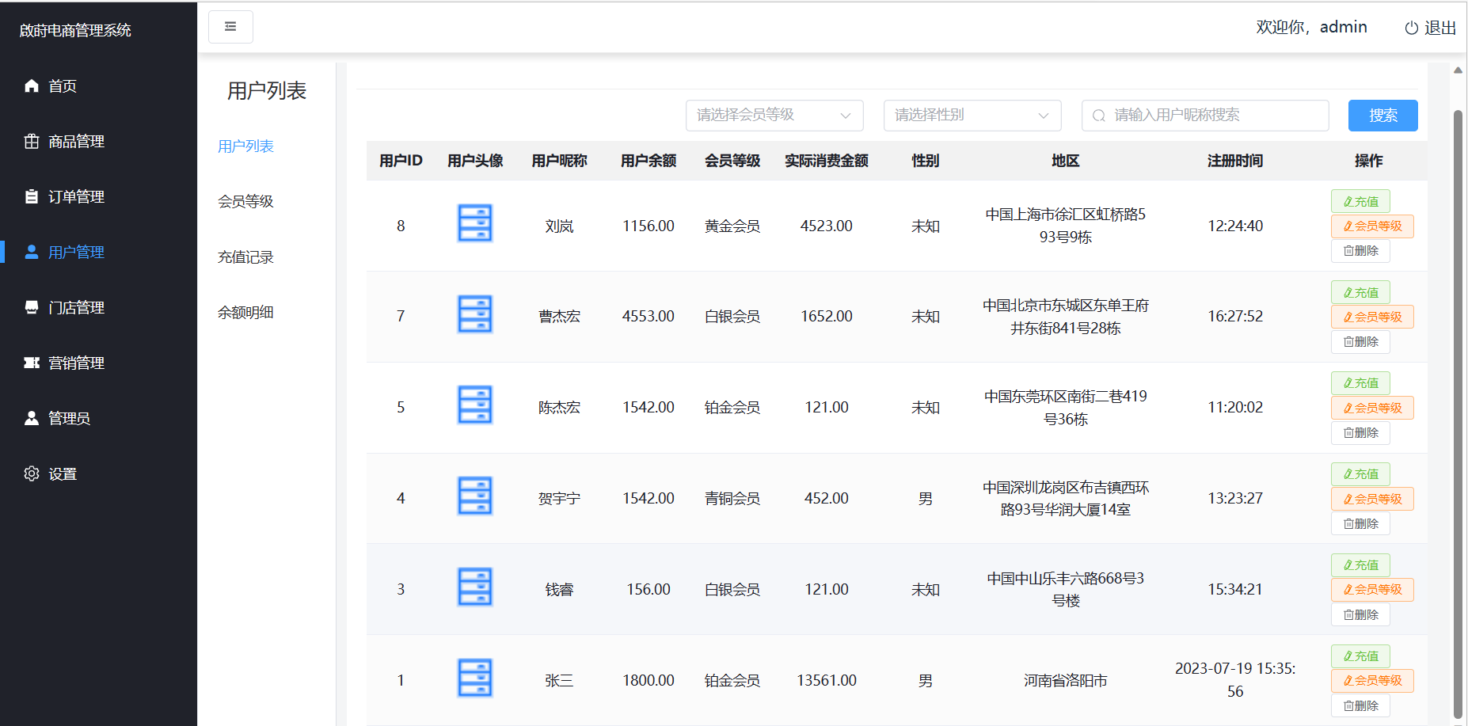This screenshot has height=726, width=1468.
Task: Delete user 贺宇宁 via 删除 button
Action: click(1360, 524)
